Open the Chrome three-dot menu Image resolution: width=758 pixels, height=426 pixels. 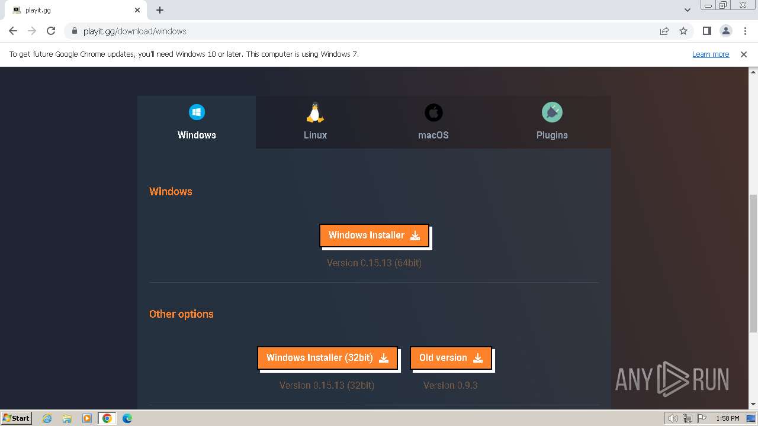pos(745,31)
